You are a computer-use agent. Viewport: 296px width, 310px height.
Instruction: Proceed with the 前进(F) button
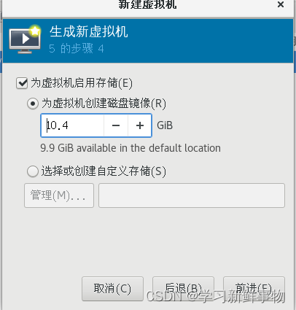coord(254,289)
